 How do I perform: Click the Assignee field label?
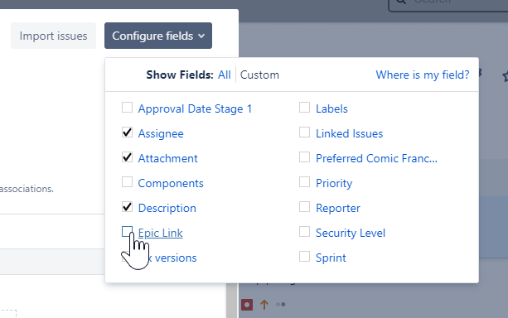click(x=161, y=133)
